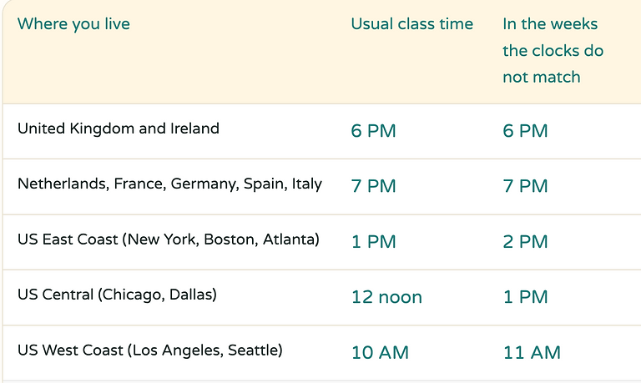Click the word 'Seattle' in West Coast row
The image size is (641, 383).
pos(253,350)
